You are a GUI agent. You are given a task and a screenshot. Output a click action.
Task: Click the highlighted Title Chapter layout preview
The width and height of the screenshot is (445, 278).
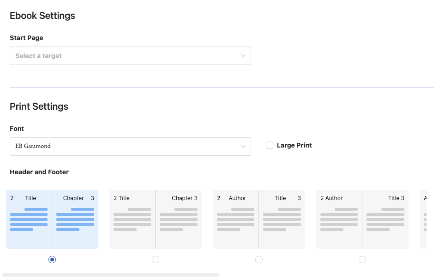[x=52, y=219]
